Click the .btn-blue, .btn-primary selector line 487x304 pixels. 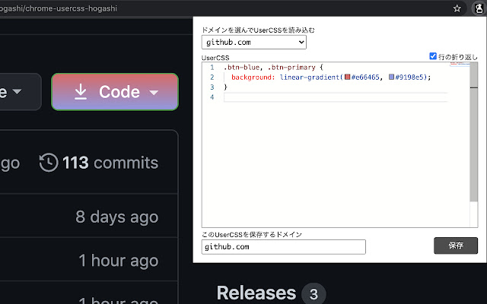point(273,68)
